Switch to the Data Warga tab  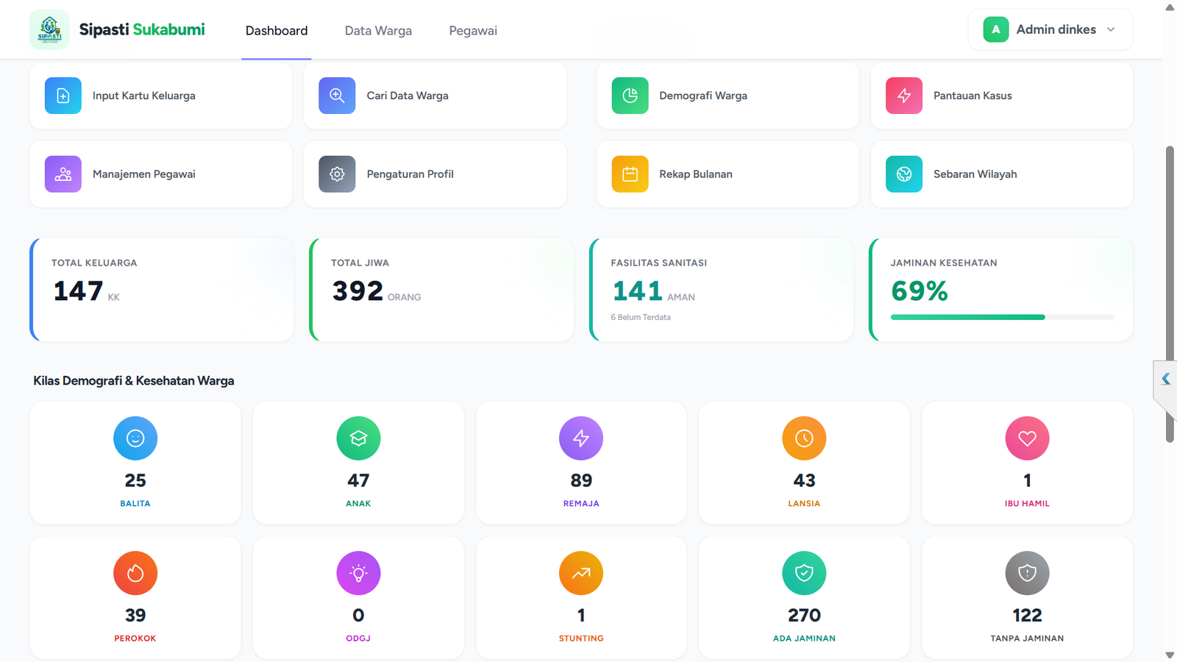[378, 31]
